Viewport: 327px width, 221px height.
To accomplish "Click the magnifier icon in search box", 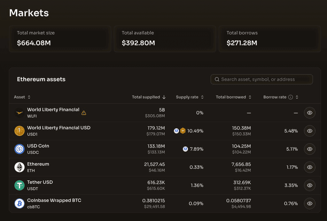I will coord(217,79).
